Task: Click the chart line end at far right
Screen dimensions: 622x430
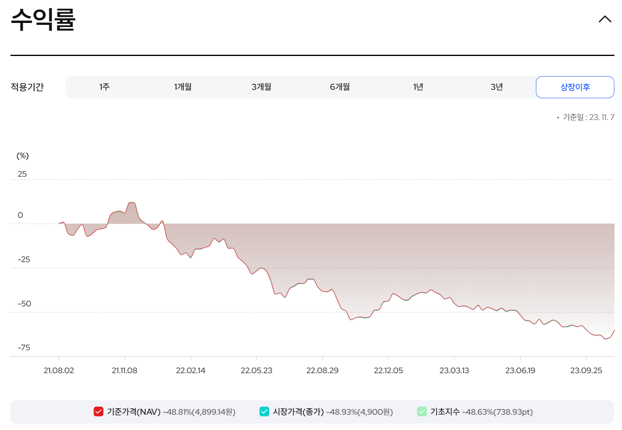Action: tap(614, 330)
